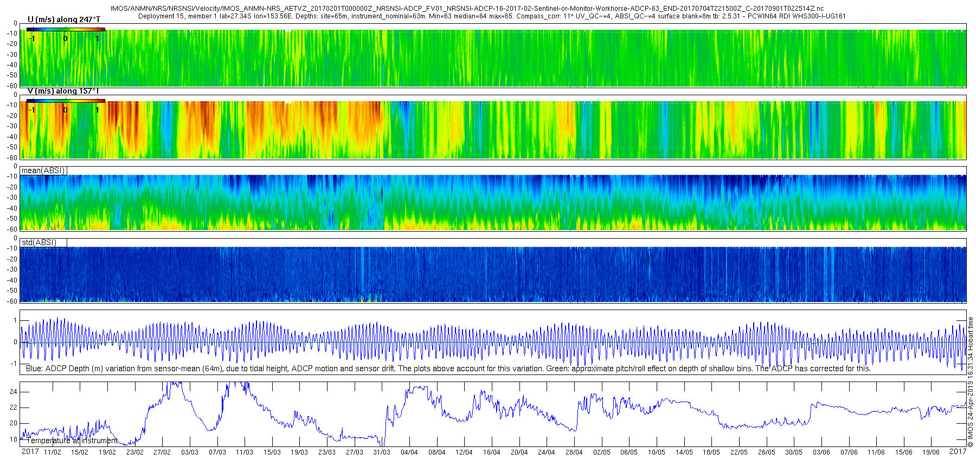
Task: Click the 03/06 date tick label
Action: point(821,452)
